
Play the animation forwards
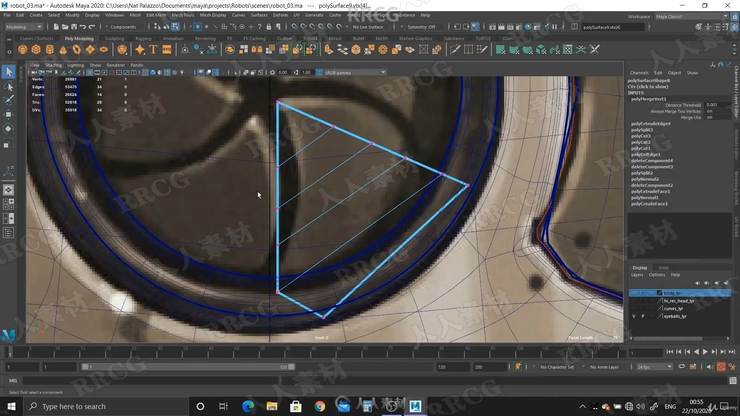(705, 352)
